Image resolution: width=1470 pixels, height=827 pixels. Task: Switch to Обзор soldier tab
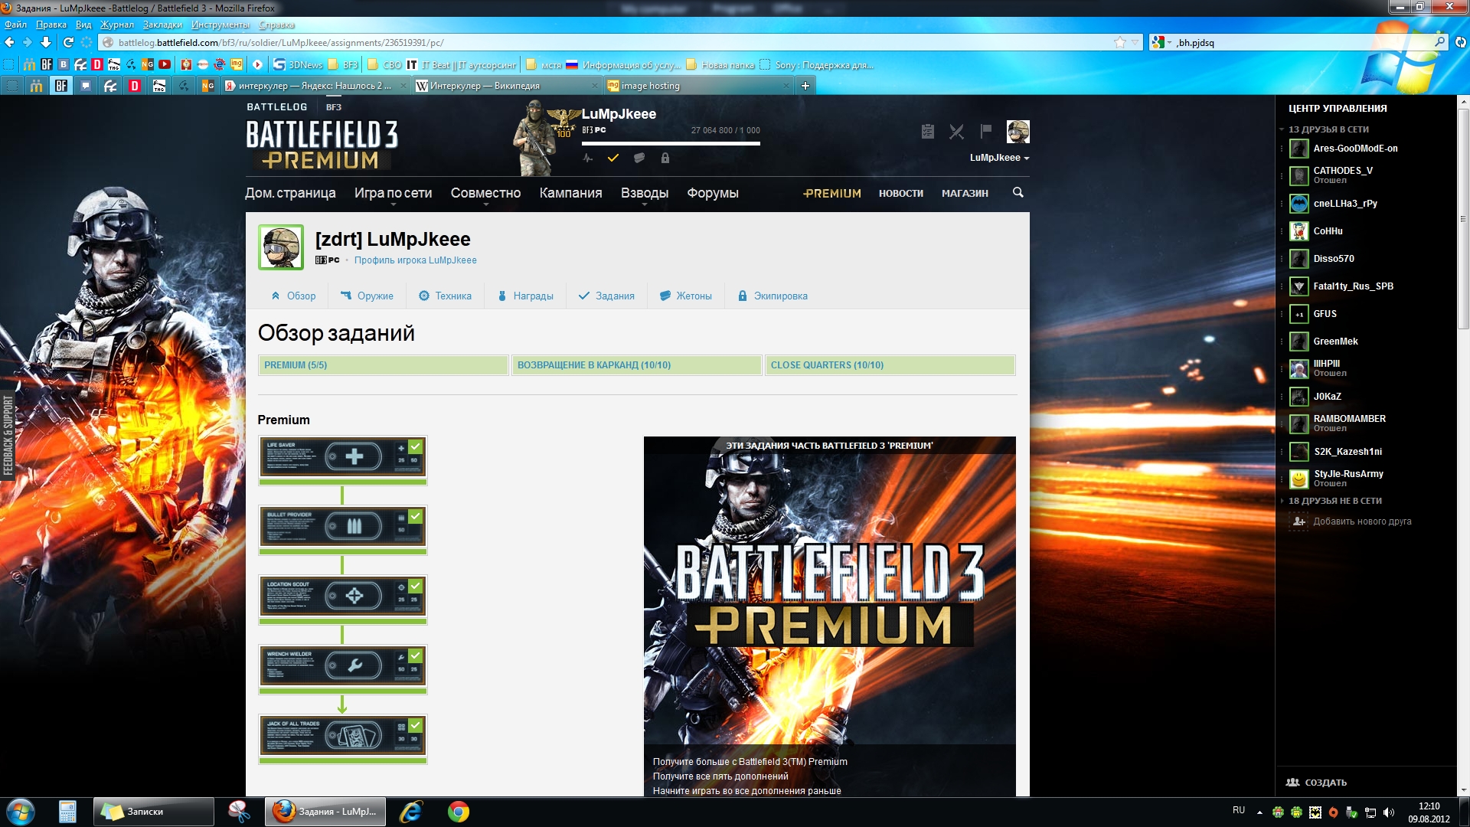click(293, 296)
